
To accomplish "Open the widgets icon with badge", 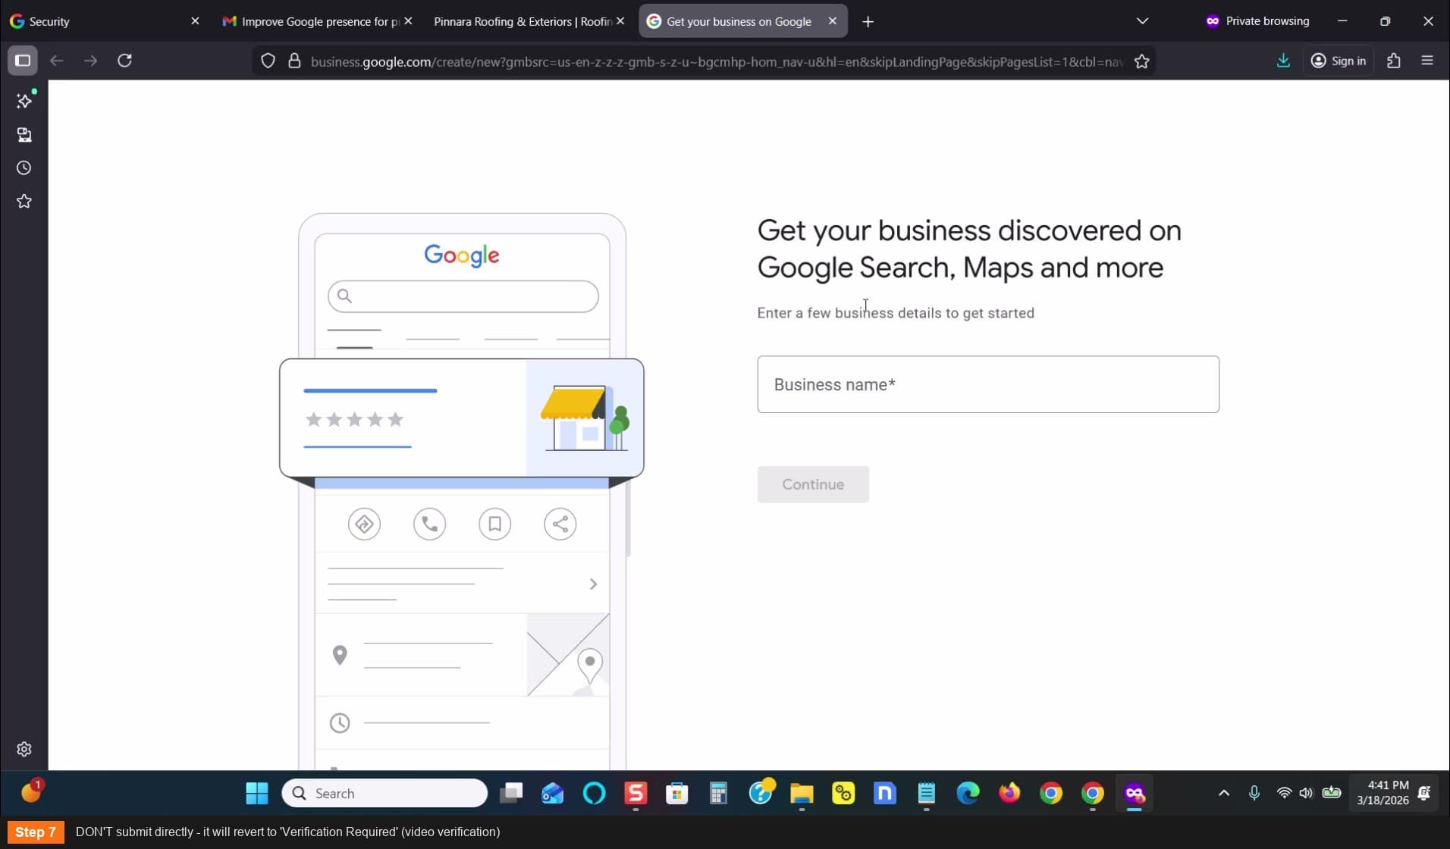I will 31,792.
